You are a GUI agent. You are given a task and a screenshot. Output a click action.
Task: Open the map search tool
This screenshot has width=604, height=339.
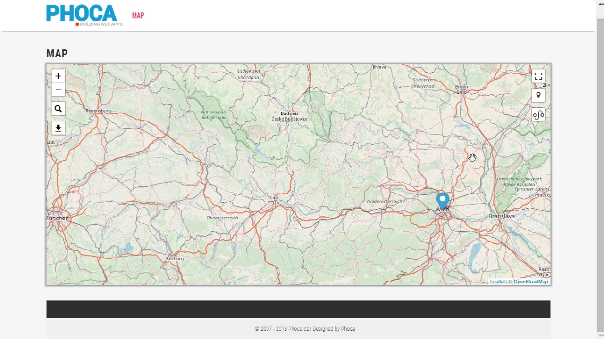coord(58,109)
